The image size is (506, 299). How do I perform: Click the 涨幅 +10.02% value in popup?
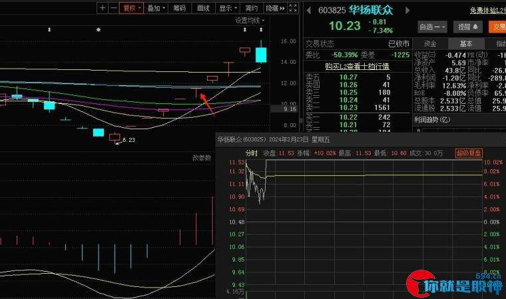pyautogui.click(x=325, y=153)
